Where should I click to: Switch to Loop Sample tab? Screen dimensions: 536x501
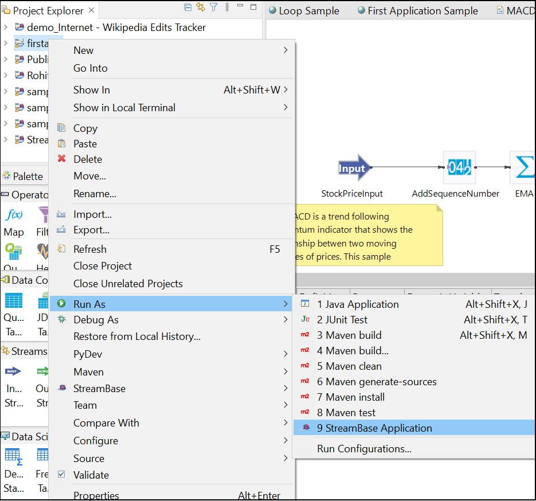[x=304, y=10]
